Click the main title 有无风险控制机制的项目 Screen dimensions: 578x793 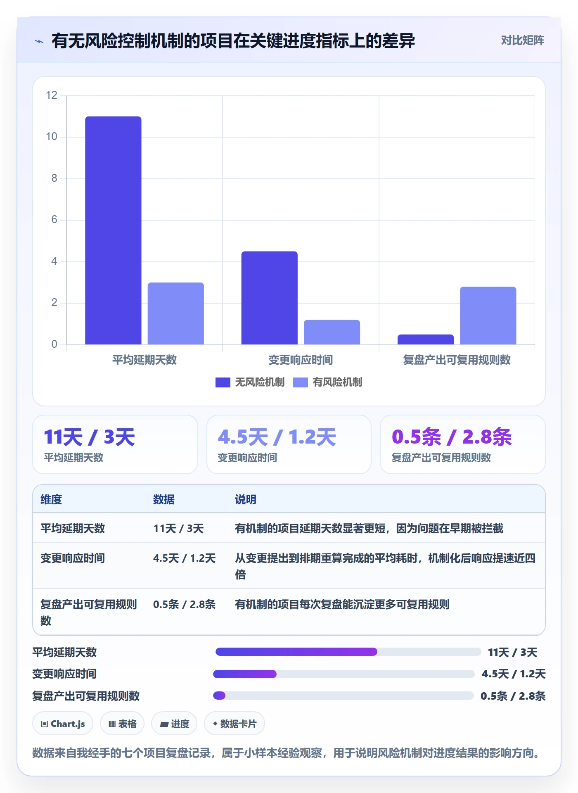click(x=233, y=41)
